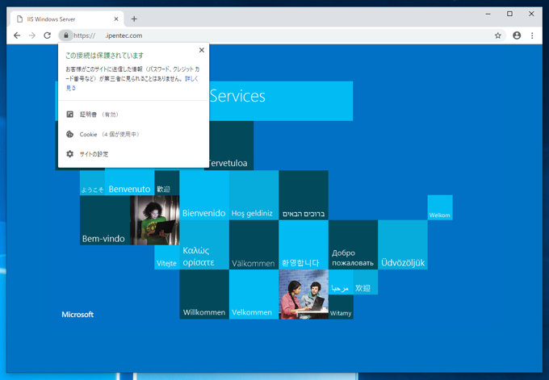549x380 pixels.
Task: Click the Bem-vindo tile
Action: (x=105, y=220)
